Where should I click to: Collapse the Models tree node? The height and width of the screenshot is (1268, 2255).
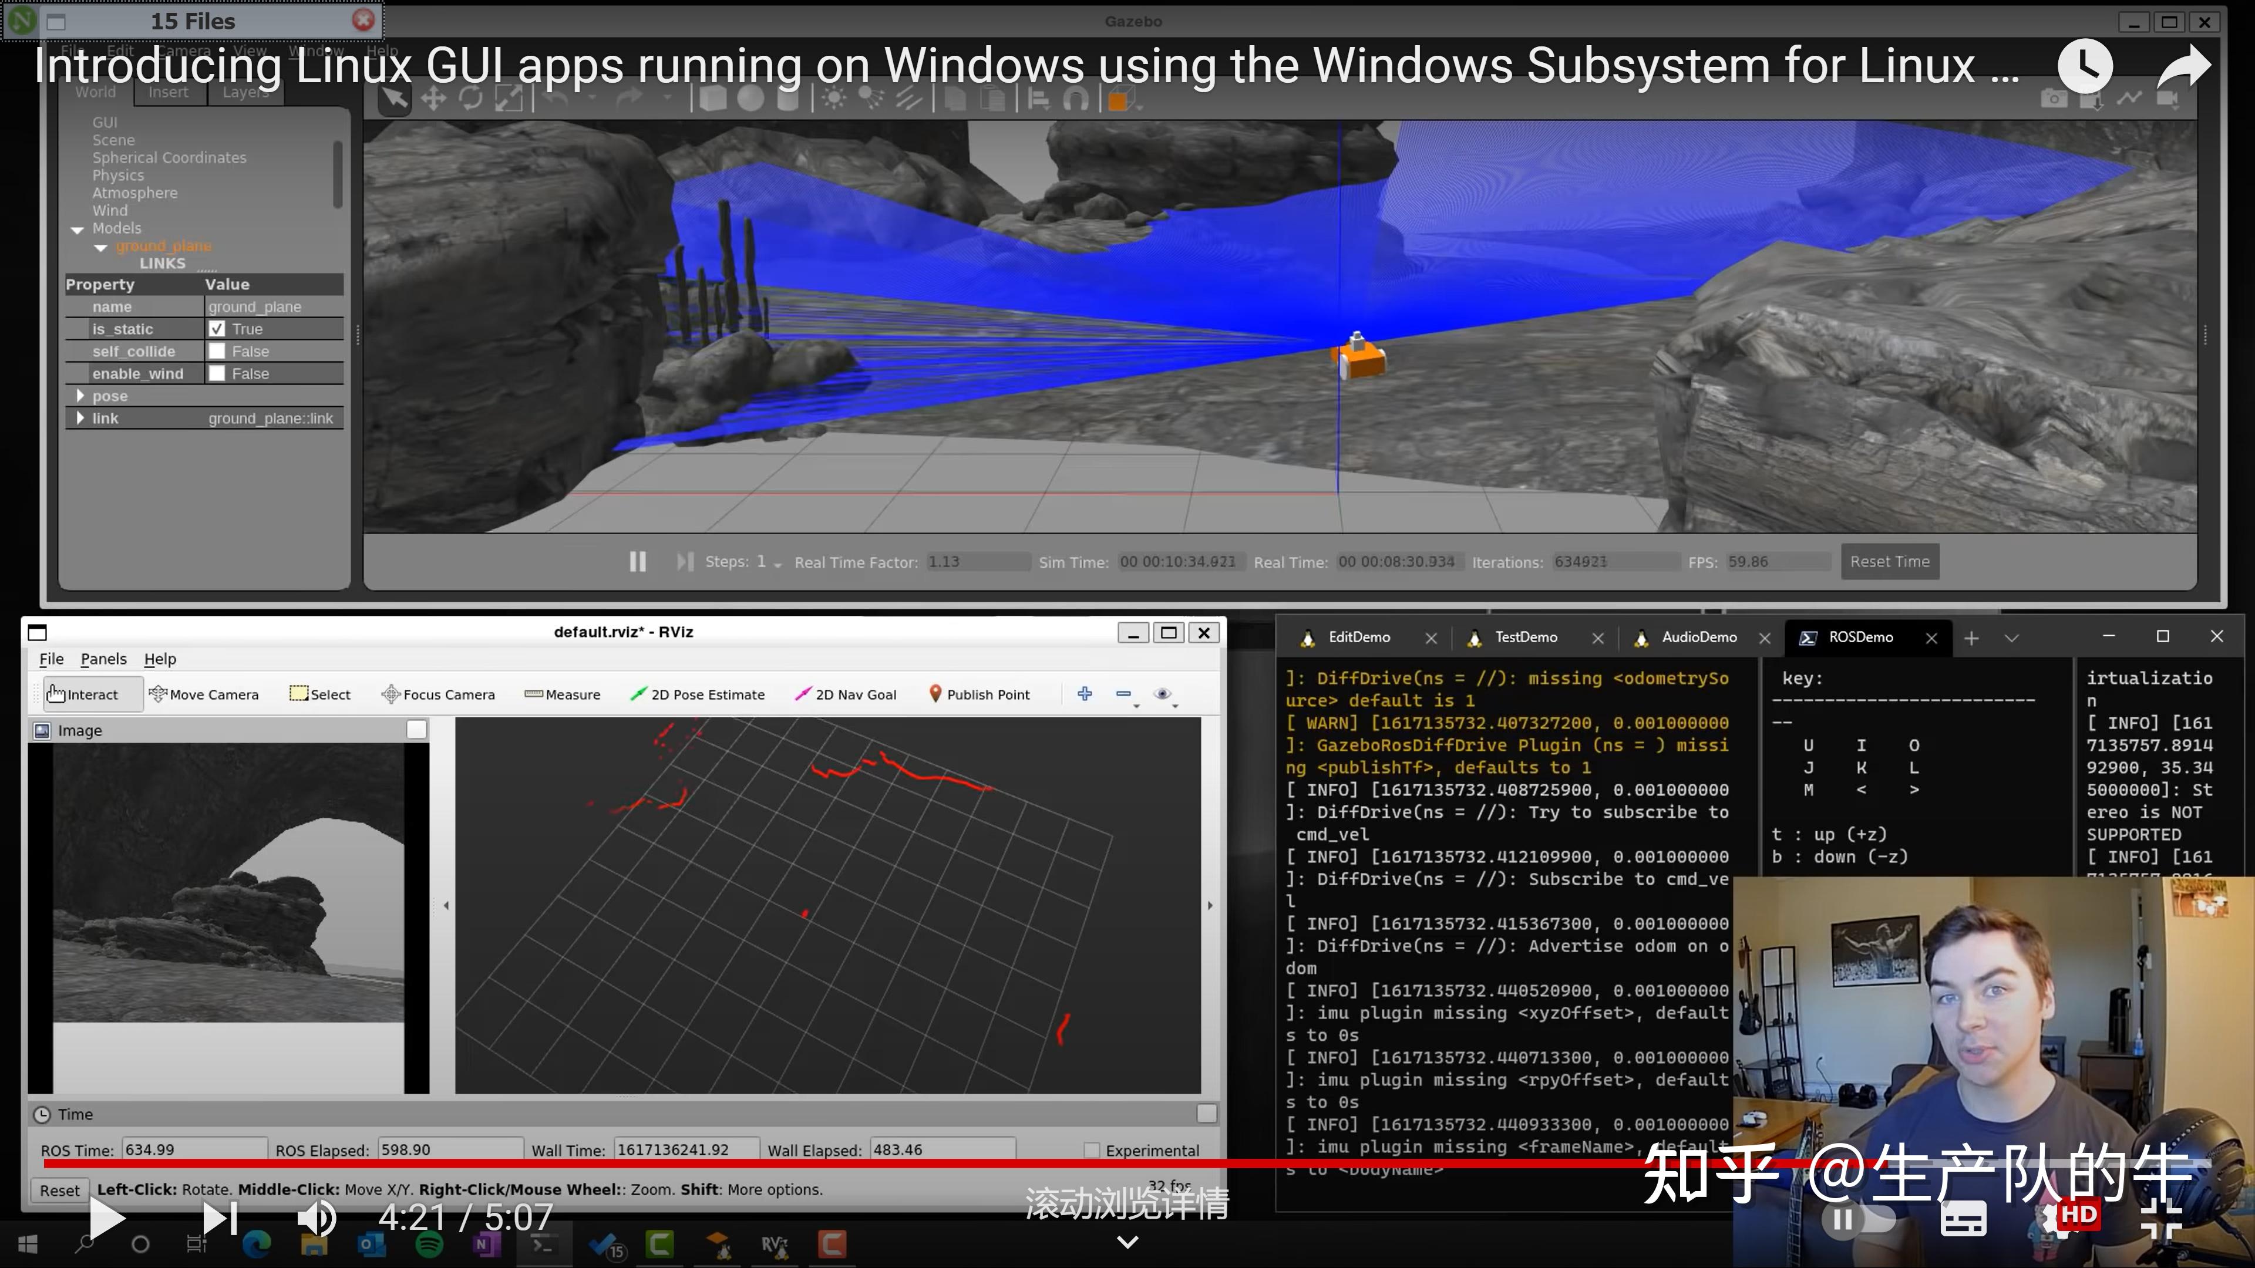point(77,230)
